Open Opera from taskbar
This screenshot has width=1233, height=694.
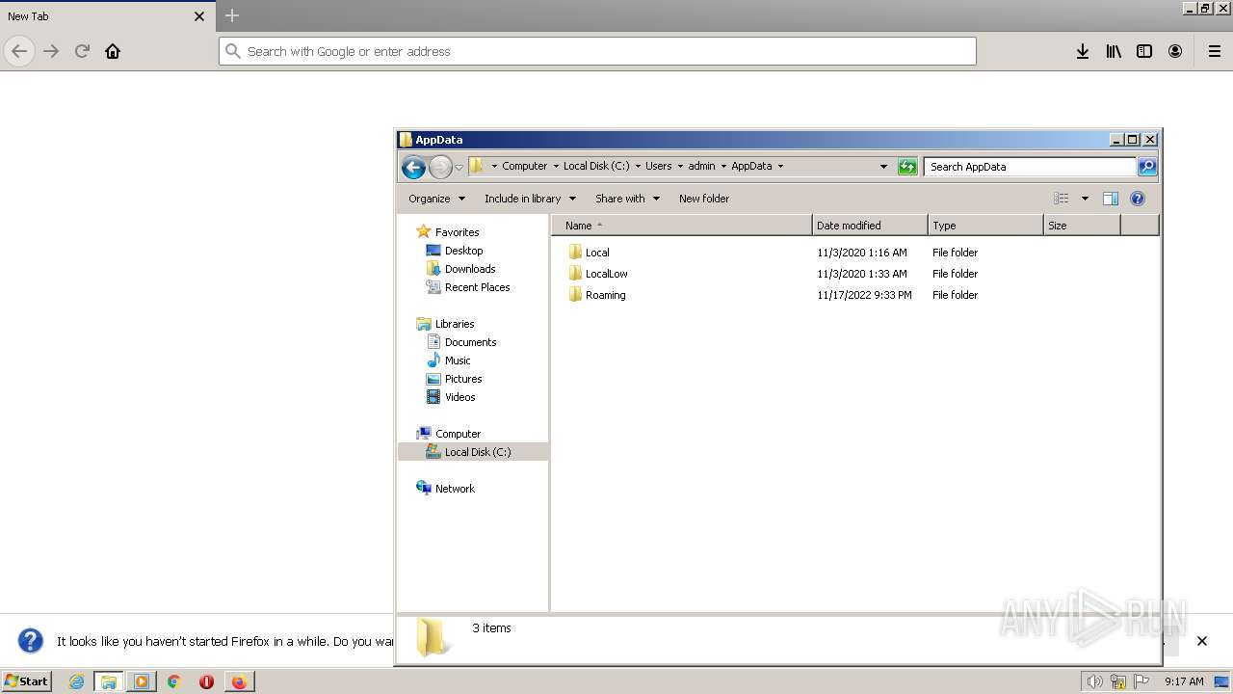(206, 681)
